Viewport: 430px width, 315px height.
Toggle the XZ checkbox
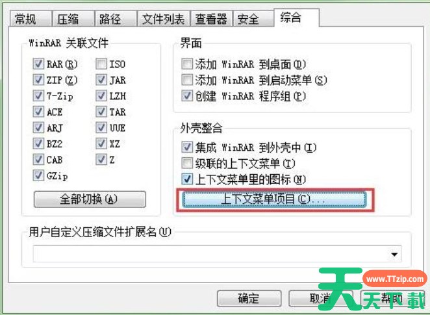[x=101, y=144]
